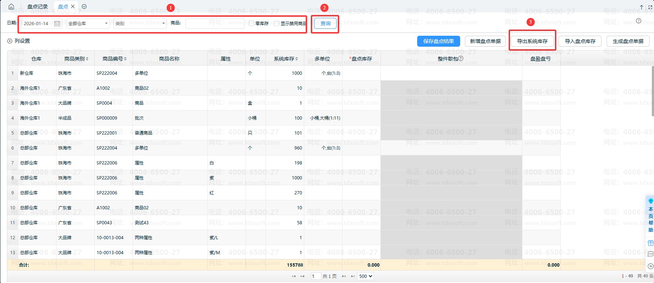This screenshot has width=654, height=283.
Task: Click the 查询 query button
Action: (325, 23)
